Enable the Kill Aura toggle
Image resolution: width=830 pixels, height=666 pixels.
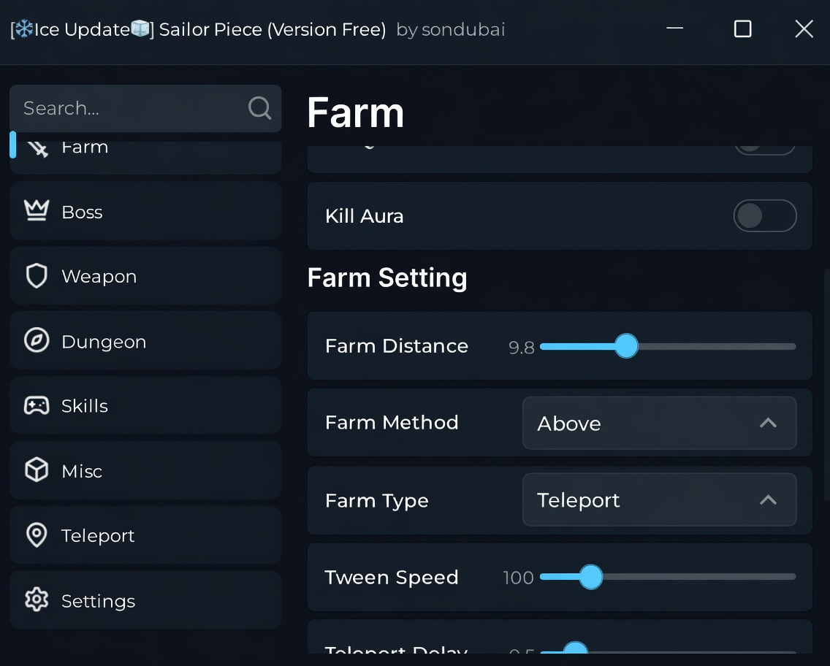point(764,216)
